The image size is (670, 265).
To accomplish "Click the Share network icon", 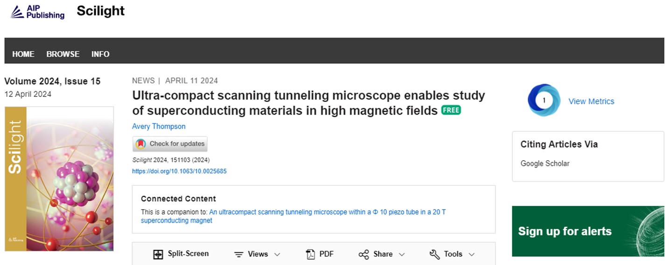I will pos(364,254).
